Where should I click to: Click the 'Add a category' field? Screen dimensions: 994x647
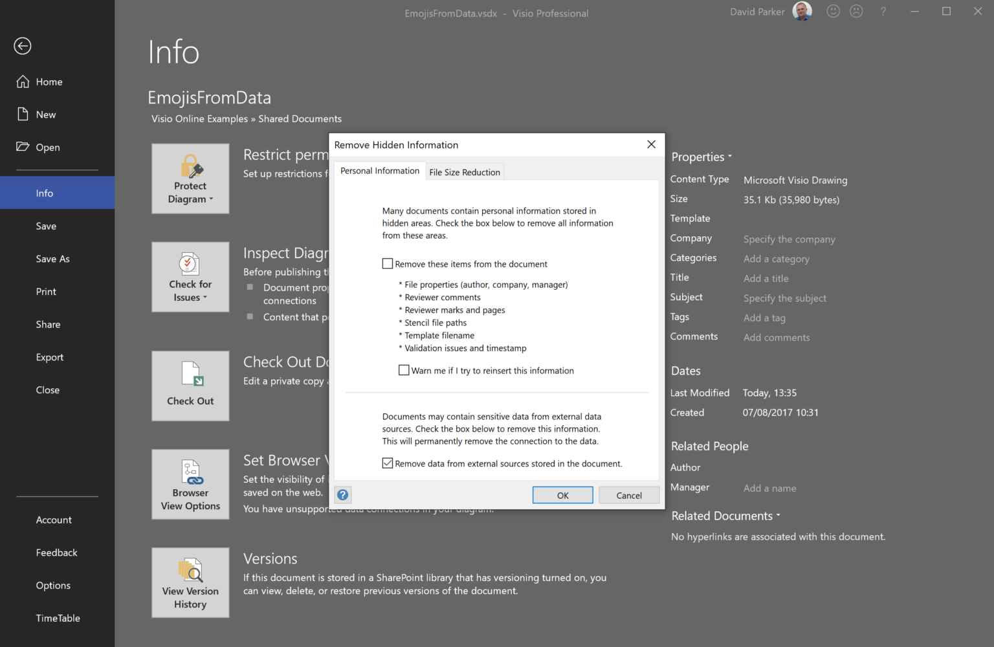point(777,259)
